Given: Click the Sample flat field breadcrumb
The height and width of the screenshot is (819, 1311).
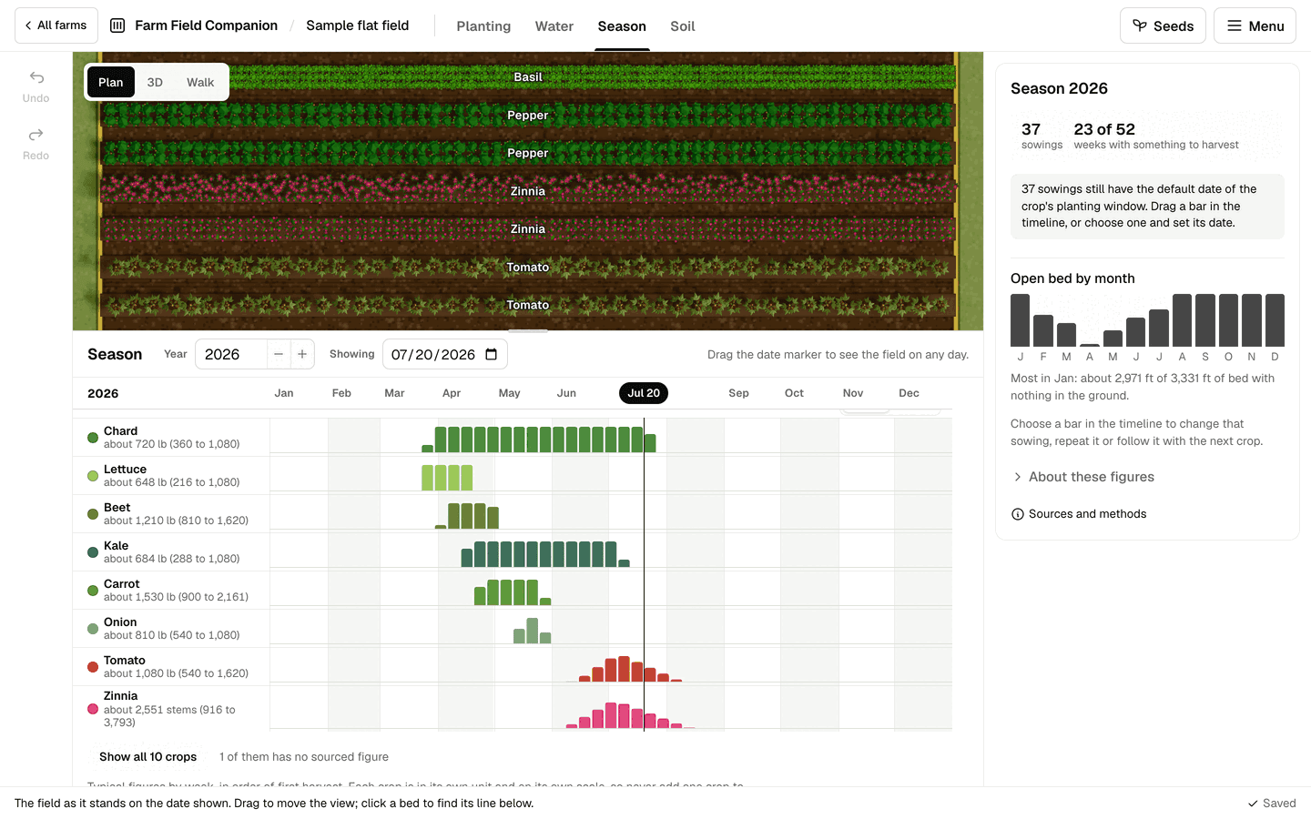Looking at the screenshot, I should [358, 25].
